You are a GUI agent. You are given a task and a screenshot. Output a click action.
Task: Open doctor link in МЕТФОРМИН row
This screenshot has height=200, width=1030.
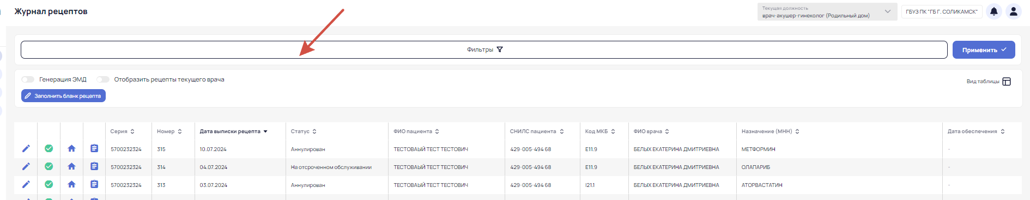pyautogui.click(x=676, y=149)
